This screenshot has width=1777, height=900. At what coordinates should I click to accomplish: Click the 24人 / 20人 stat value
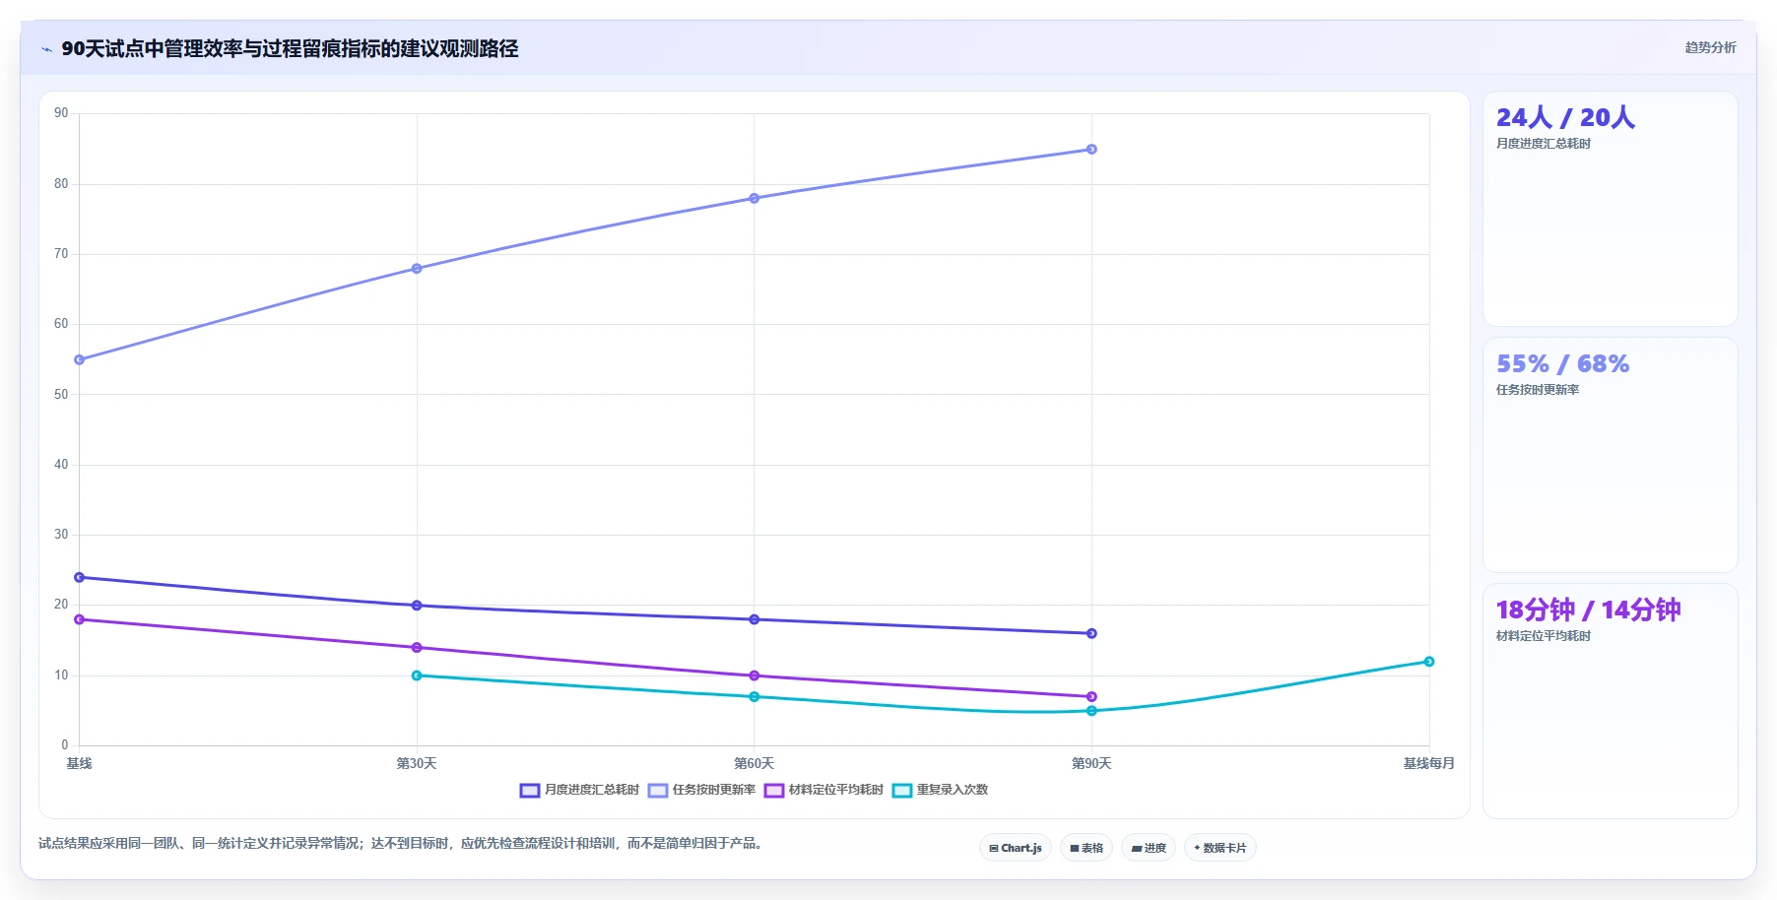(1565, 118)
